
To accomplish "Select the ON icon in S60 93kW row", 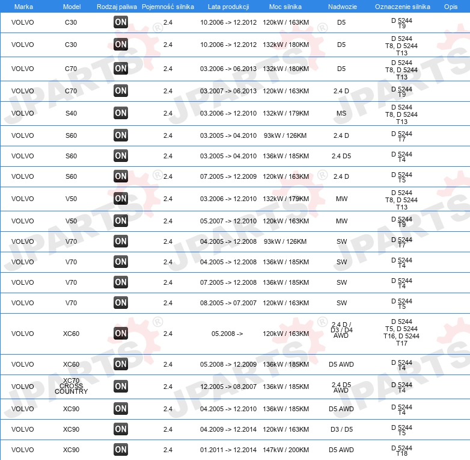I will click(121, 135).
